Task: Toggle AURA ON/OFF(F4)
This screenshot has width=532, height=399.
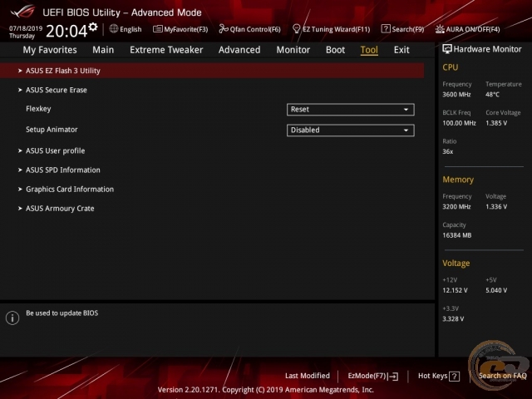Action: point(468,29)
